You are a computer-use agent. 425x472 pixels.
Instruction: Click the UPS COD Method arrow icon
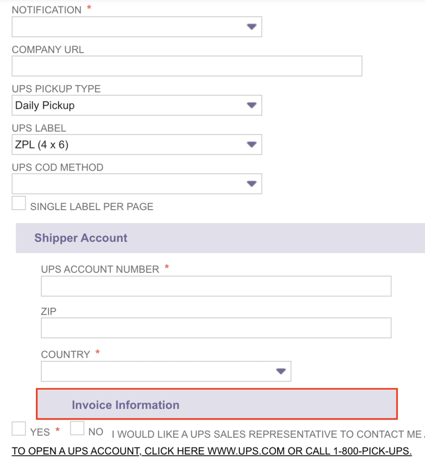[x=251, y=184]
